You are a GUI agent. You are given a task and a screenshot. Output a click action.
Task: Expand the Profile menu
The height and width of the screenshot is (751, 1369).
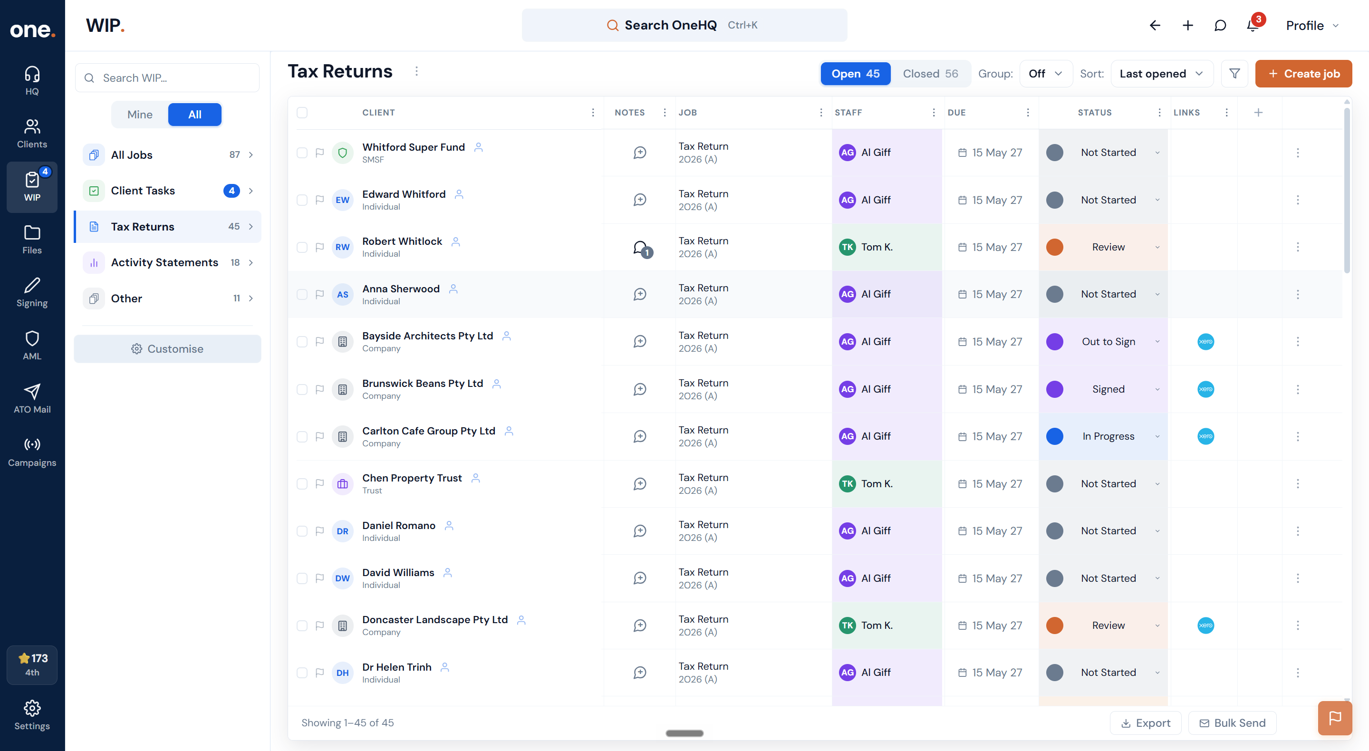[x=1312, y=25]
